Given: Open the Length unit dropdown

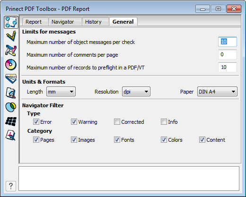Looking at the screenshot, I should [61, 92].
